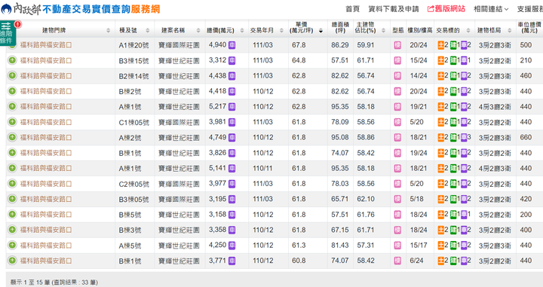Screen dimensions: 543x287
Task: Click the purple parking icon beside 4,940
Action: pos(232,45)
